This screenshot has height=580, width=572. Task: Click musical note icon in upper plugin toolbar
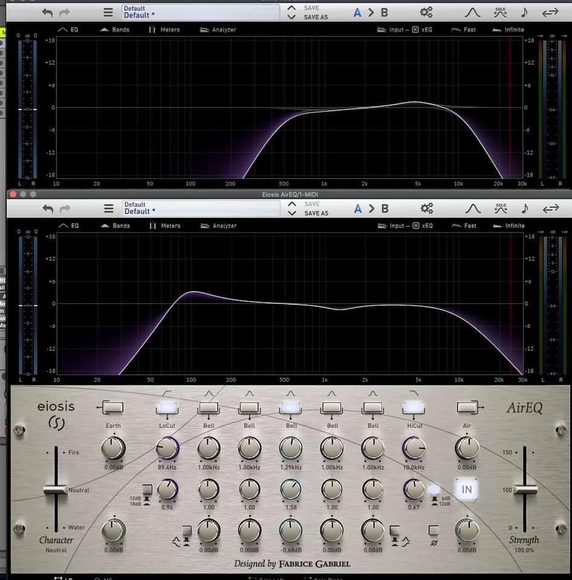pos(524,12)
